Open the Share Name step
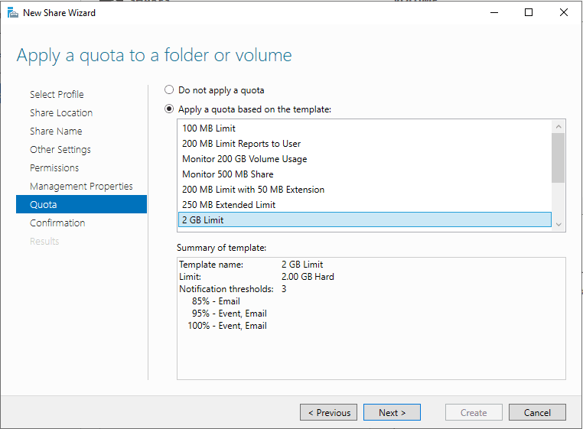 (x=56, y=132)
